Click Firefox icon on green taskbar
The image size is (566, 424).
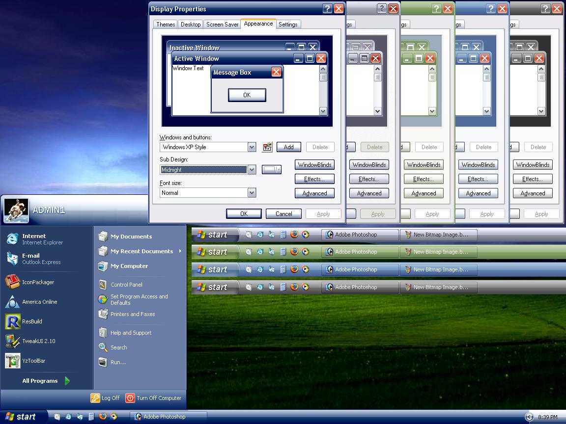[x=294, y=252]
